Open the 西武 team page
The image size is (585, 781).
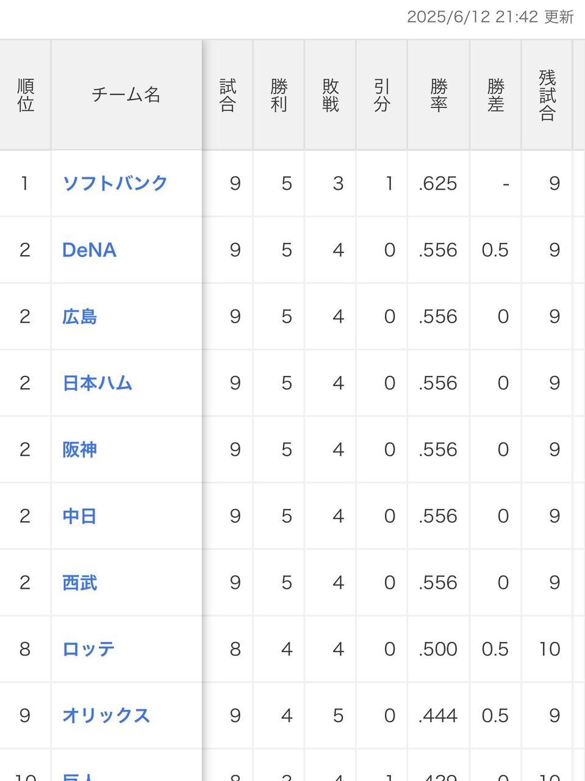[x=79, y=582]
